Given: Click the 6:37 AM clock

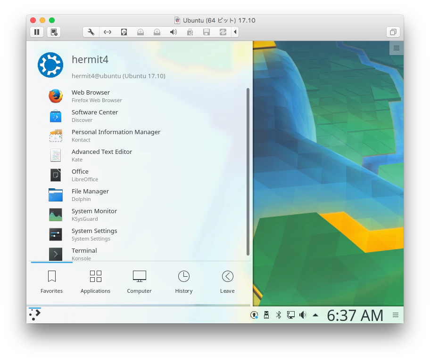Looking at the screenshot, I should (355, 315).
